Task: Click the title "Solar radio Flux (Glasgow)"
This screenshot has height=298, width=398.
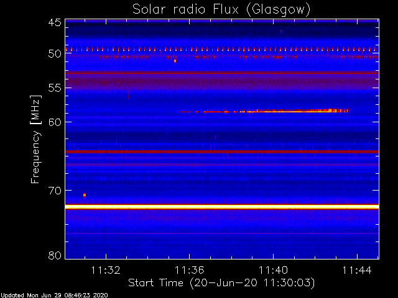Action: click(221, 10)
